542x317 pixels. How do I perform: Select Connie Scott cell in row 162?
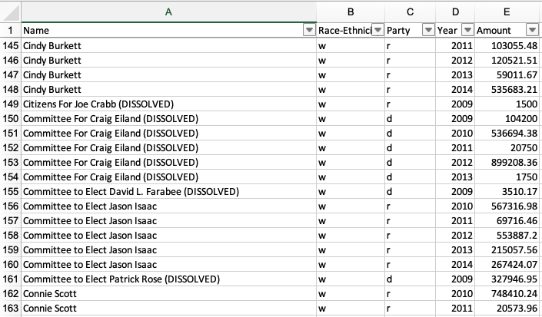(x=168, y=293)
